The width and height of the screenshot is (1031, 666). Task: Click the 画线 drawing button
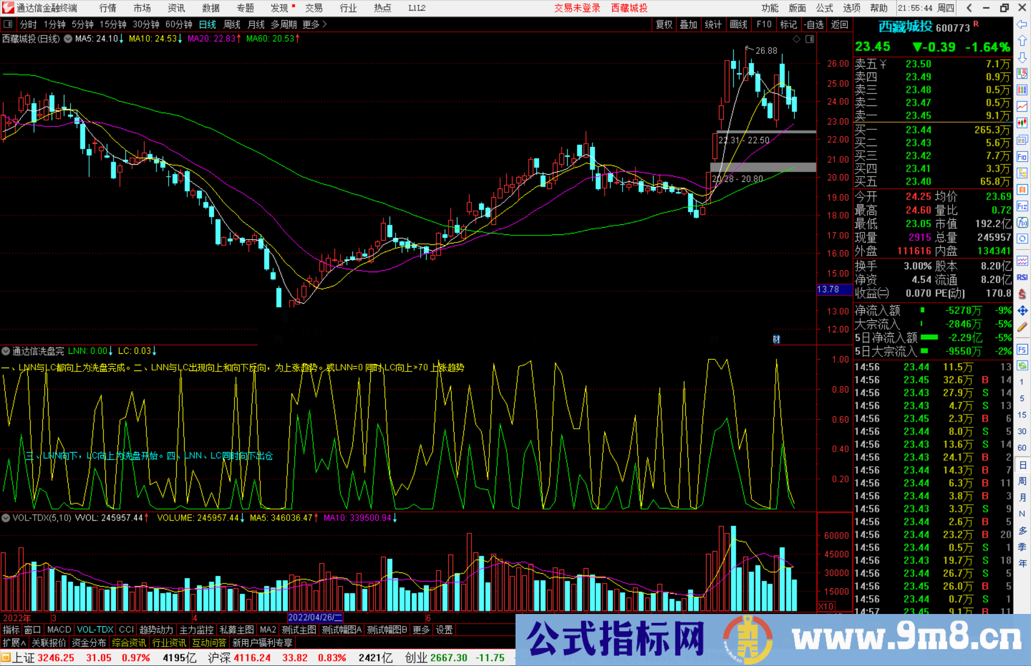point(738,24)
